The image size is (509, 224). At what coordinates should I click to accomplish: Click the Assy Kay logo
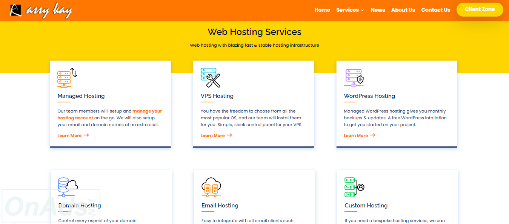41,11
